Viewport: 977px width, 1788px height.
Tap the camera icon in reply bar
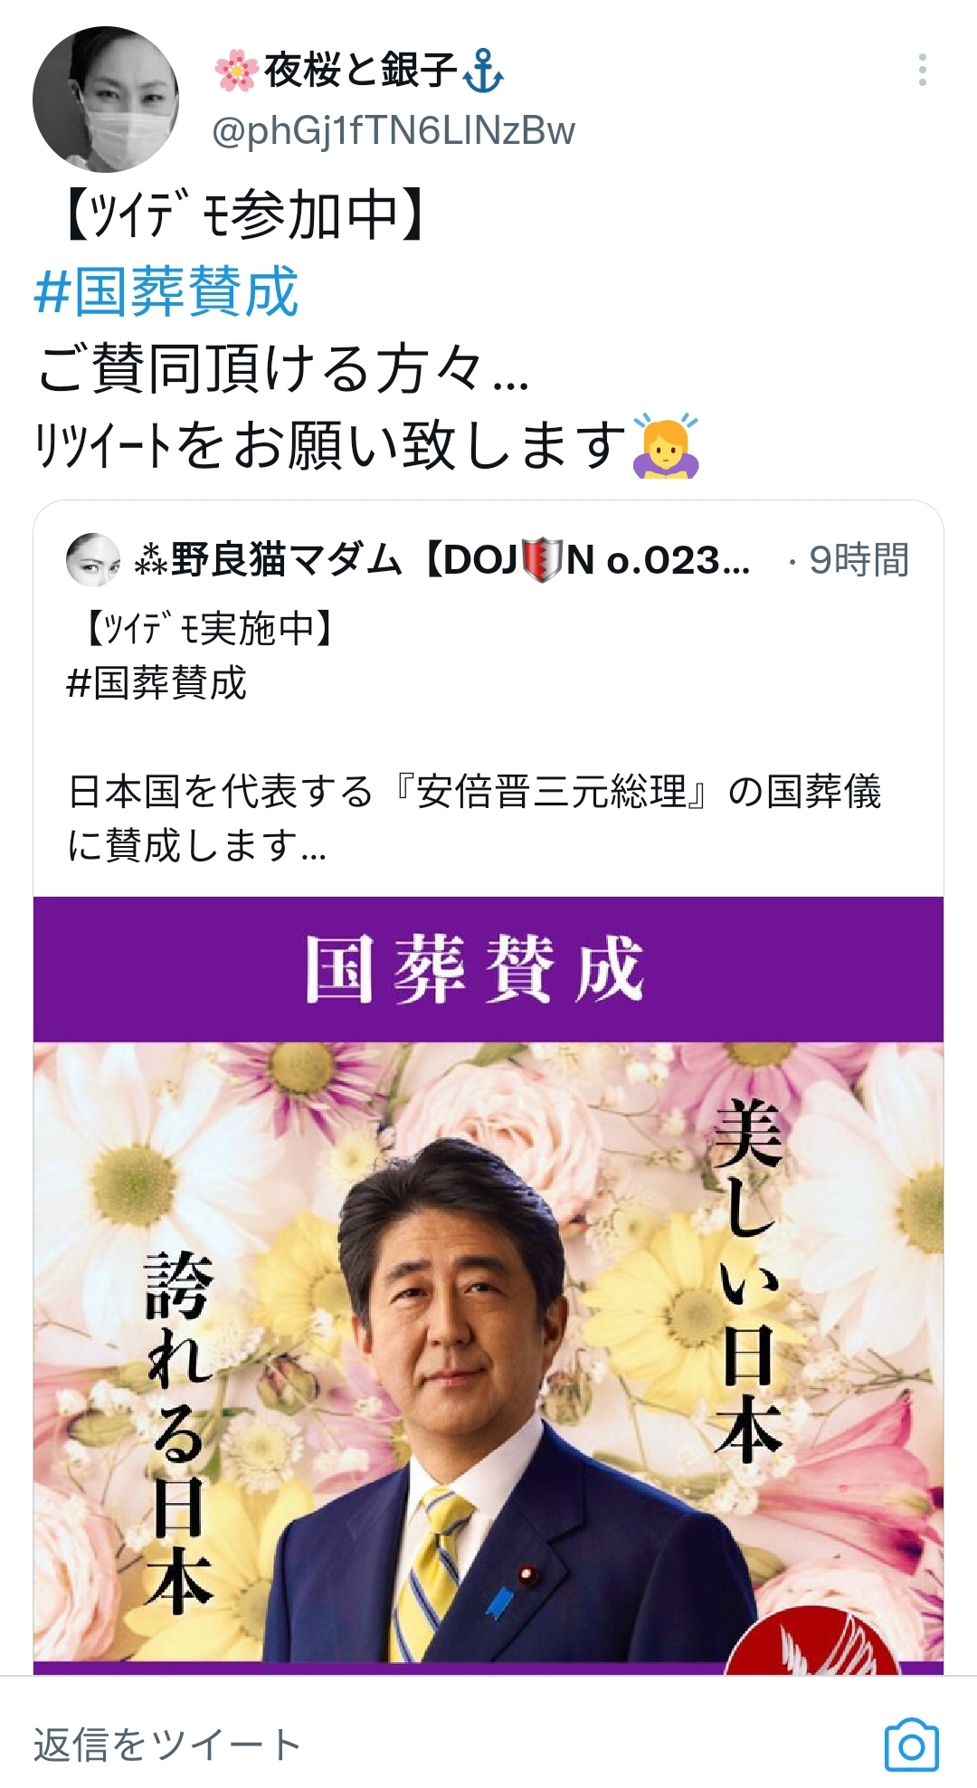pyautogui.click(x=911, y=1745)
